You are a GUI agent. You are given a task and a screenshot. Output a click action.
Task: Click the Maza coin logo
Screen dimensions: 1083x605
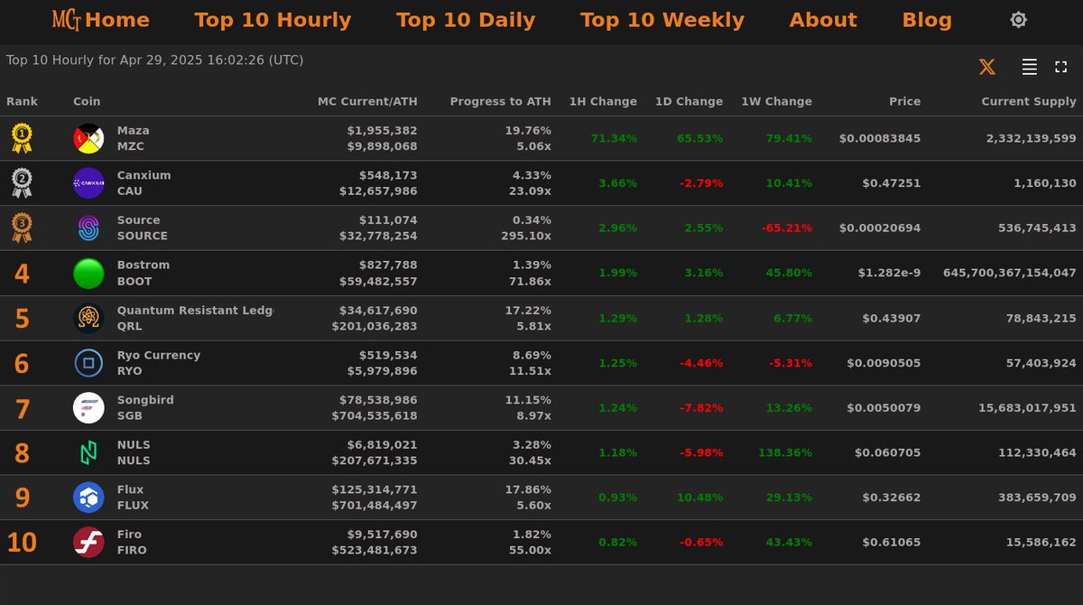(88, 138)
